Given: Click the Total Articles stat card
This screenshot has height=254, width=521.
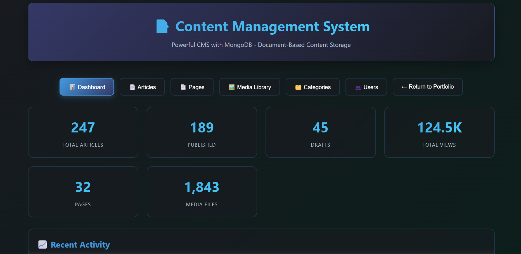Looking at the screenshot, I should click(83, 132).
